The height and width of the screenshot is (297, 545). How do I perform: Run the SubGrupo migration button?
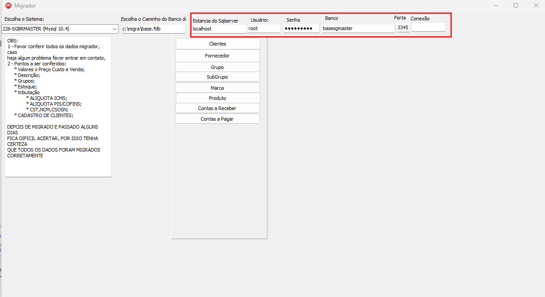tap(217, 77)
